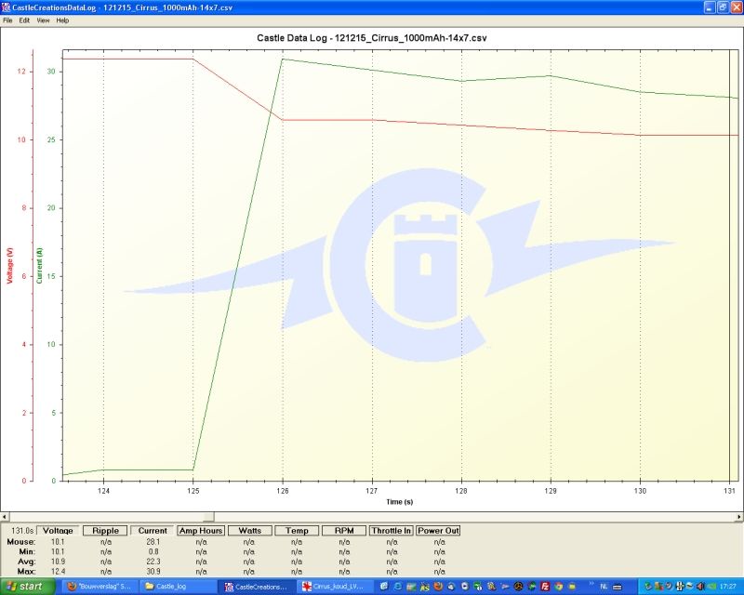Click the Avg voltage value 10.9
Screen dimensions: 744x595
tap(58, 562)
